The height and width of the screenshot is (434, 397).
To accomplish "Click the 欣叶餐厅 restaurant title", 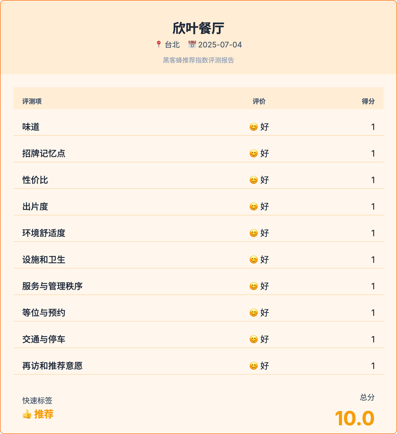I will [x=199, y=28].
